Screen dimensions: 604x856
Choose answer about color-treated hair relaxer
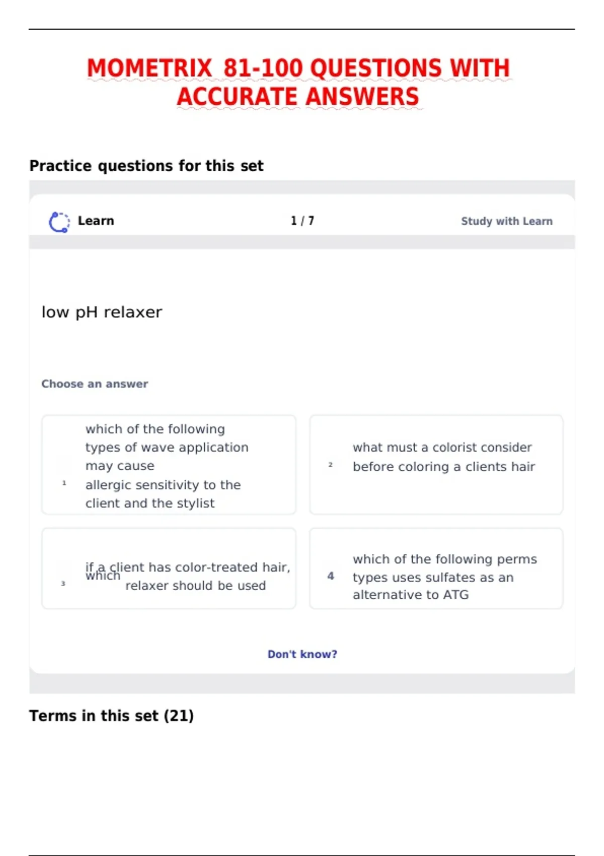pos(169,568)
